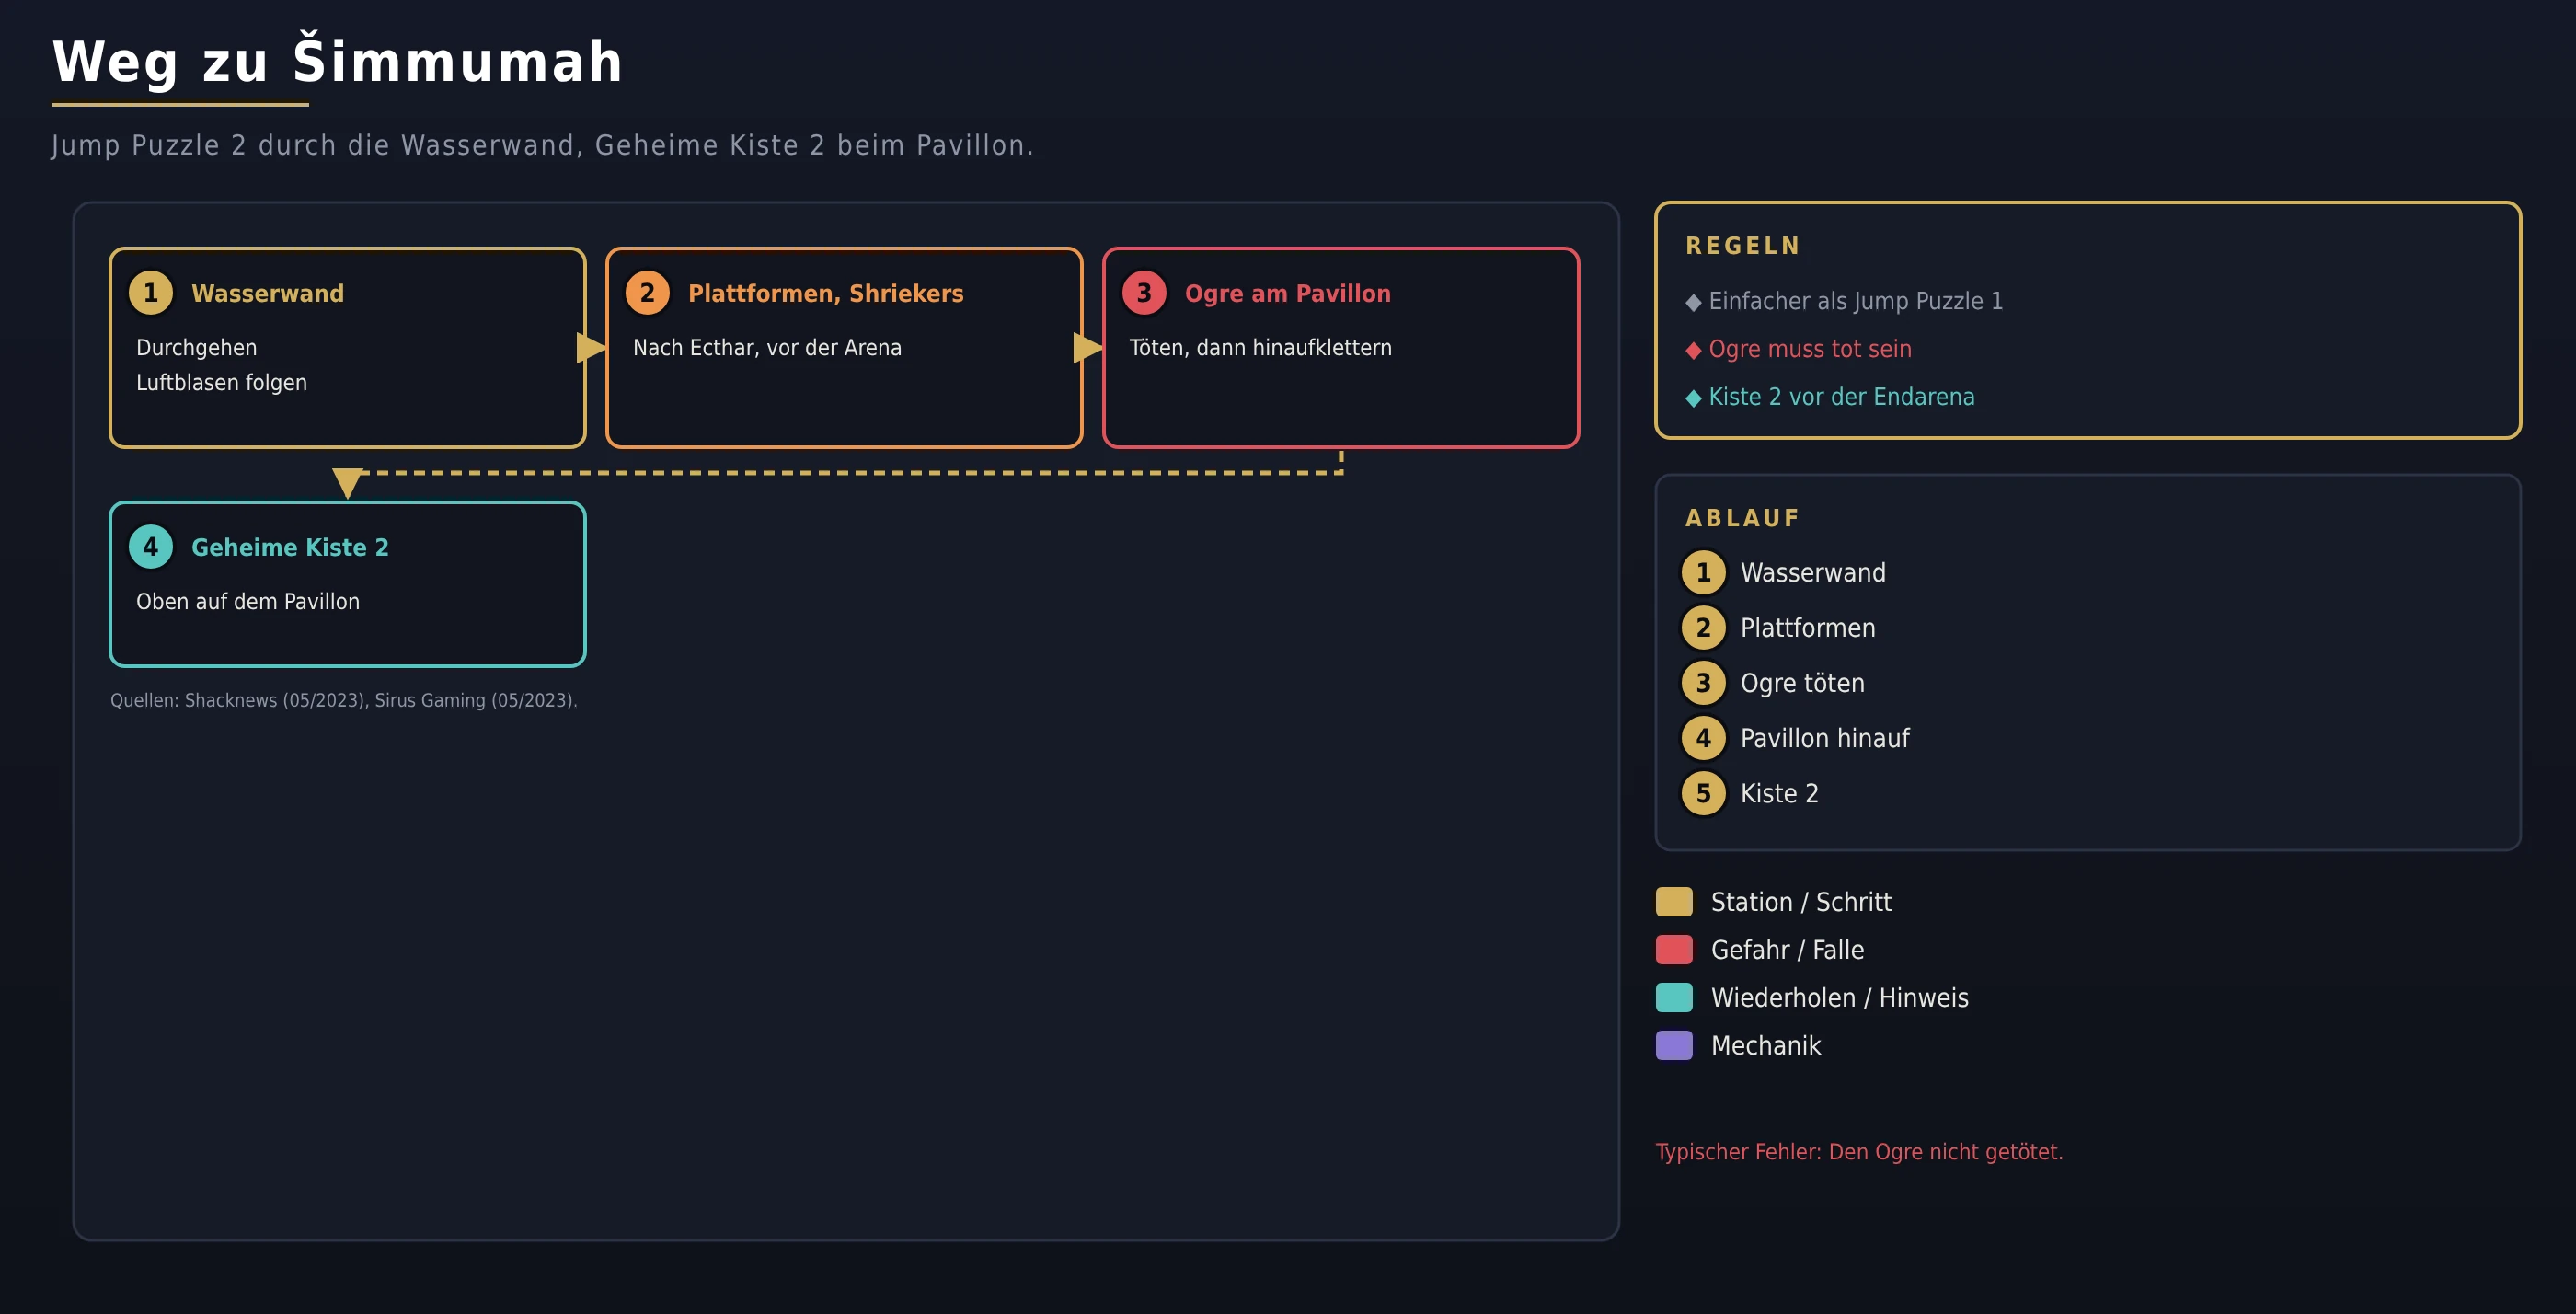
Task: Open the Plattformen, Shriekers card title
Action: coord(825,293)
